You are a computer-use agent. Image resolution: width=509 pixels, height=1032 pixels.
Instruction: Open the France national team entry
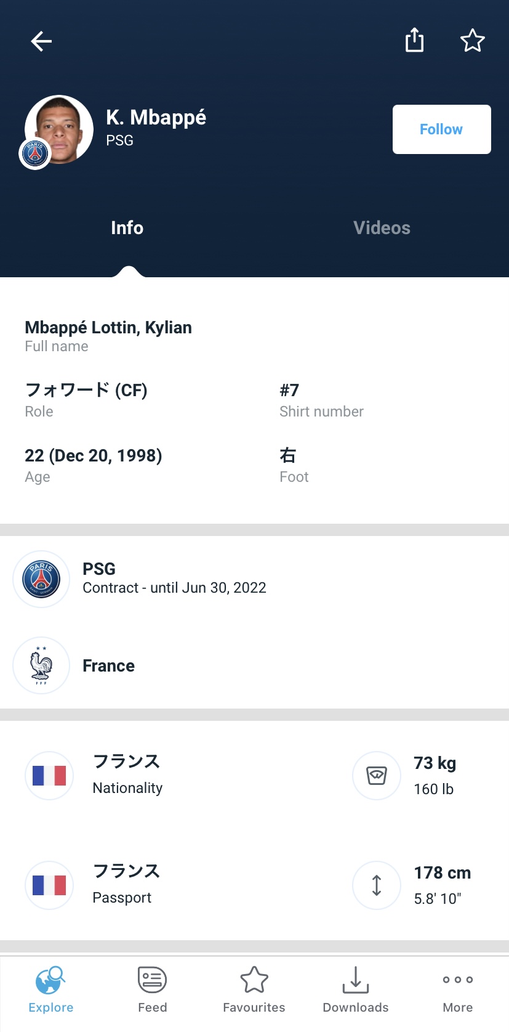[109, 666]
